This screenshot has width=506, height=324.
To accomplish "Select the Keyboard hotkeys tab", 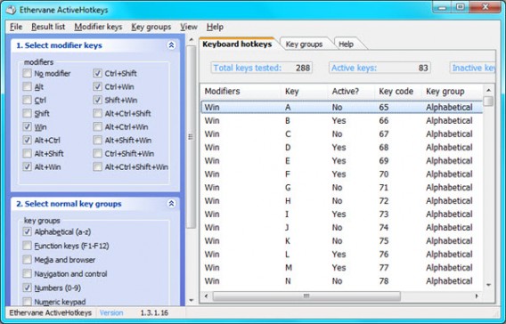I will pyautogui.click(x=237, y=44).
